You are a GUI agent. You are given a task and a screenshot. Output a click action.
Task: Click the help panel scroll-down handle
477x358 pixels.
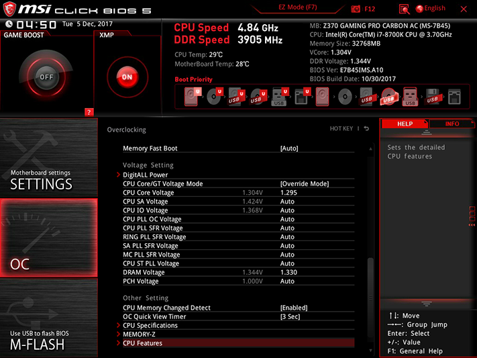coord(426,304)
